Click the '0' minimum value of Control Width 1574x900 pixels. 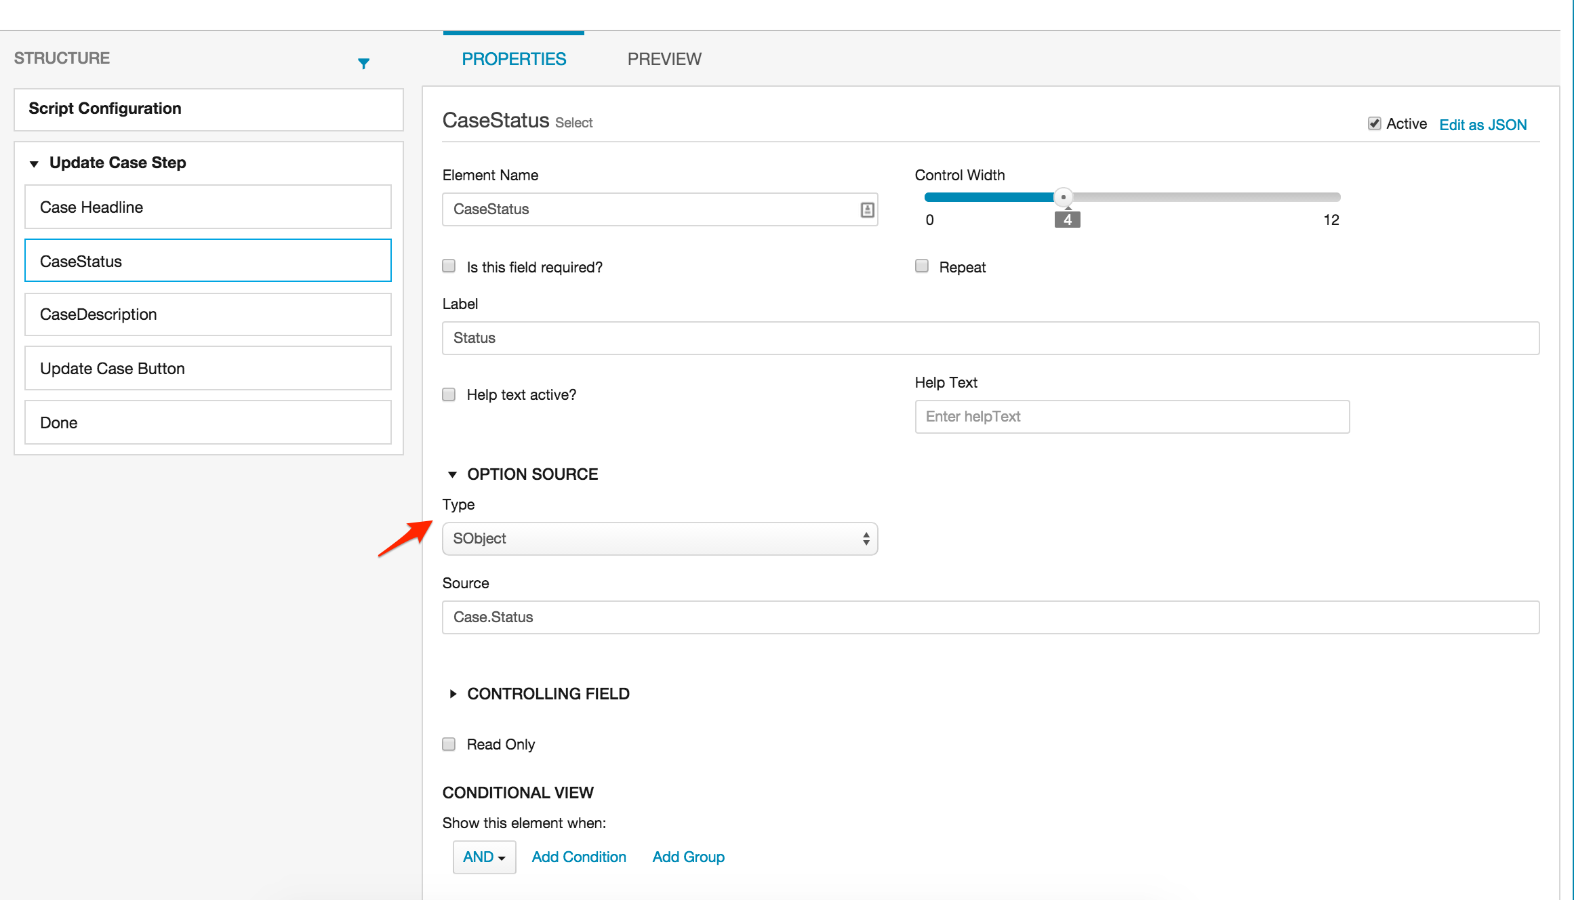[929, 220]
